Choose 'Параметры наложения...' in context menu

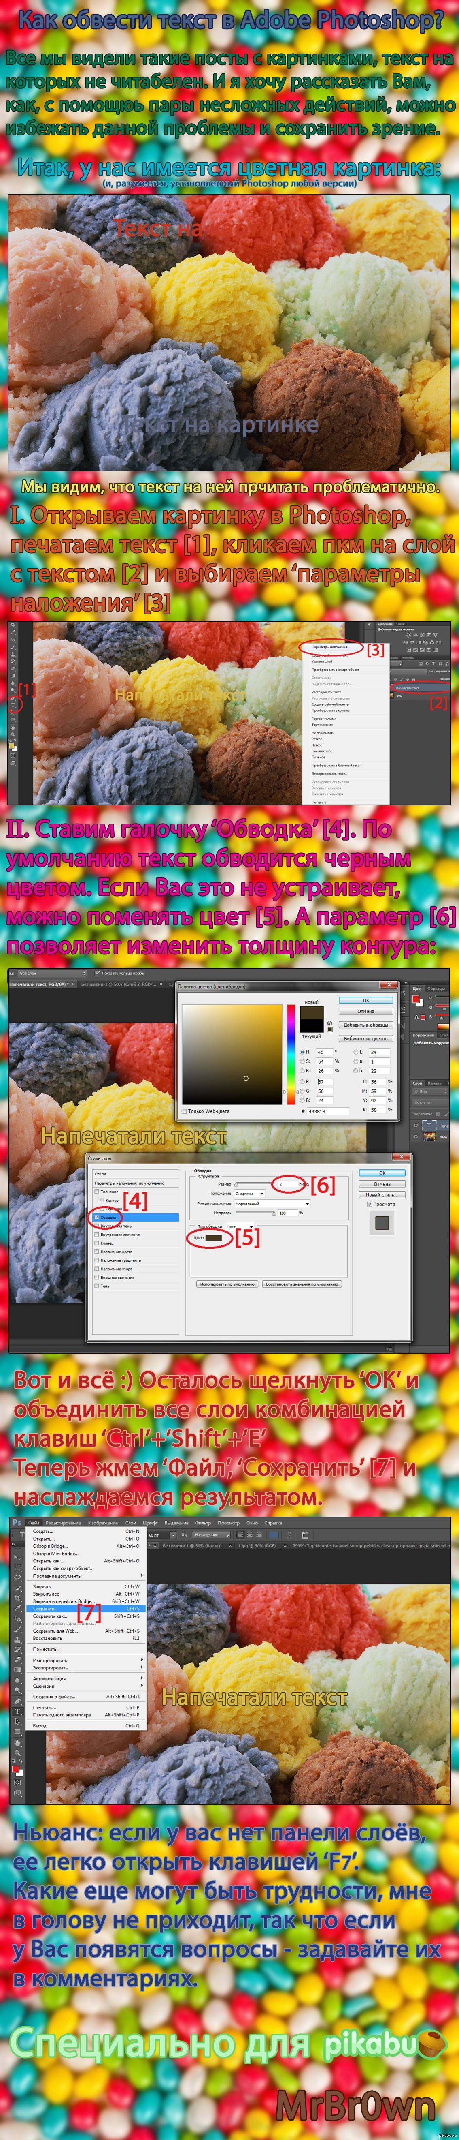331,646
